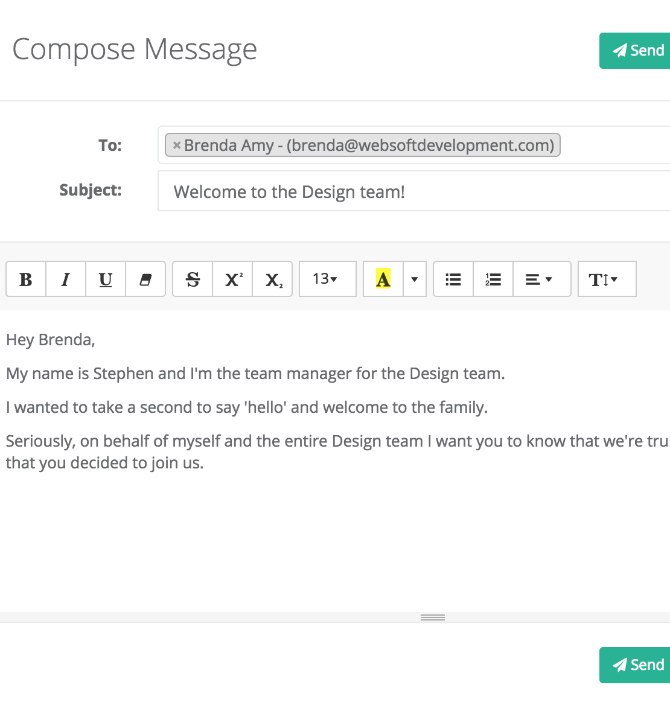Remove Brenda Amy recipient tag
This screenshot has width=670, height=705.
pos(177,145)
